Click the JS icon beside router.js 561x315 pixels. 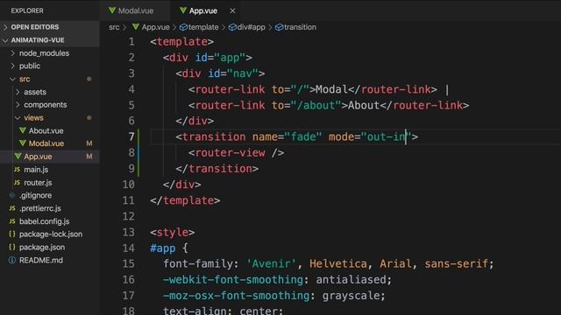(17, 183)
